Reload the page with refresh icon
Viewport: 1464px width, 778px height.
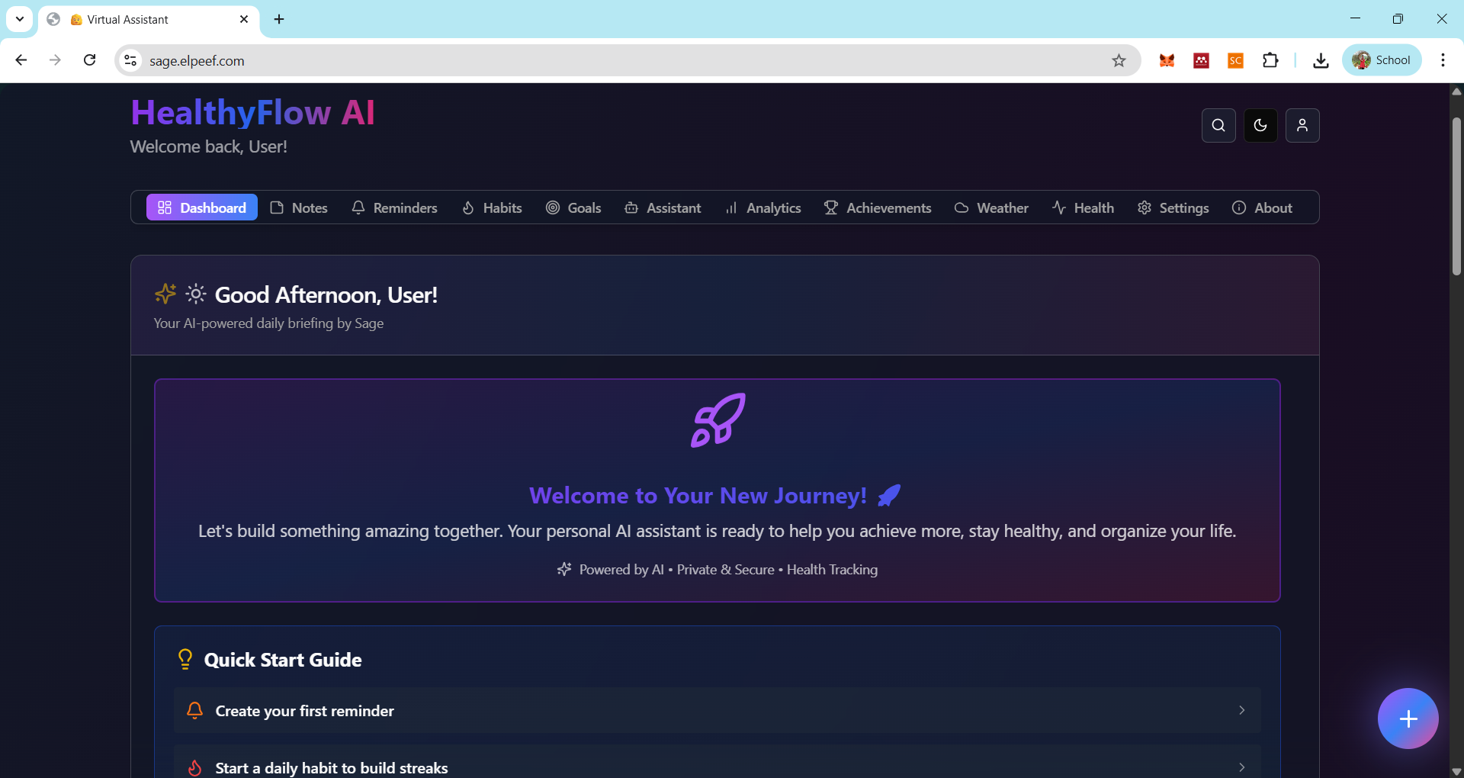click(x=89, y=60)
